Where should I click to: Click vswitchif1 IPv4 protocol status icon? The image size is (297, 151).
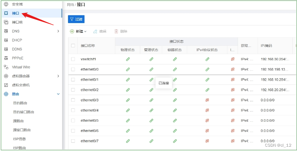tap(207, 59)
